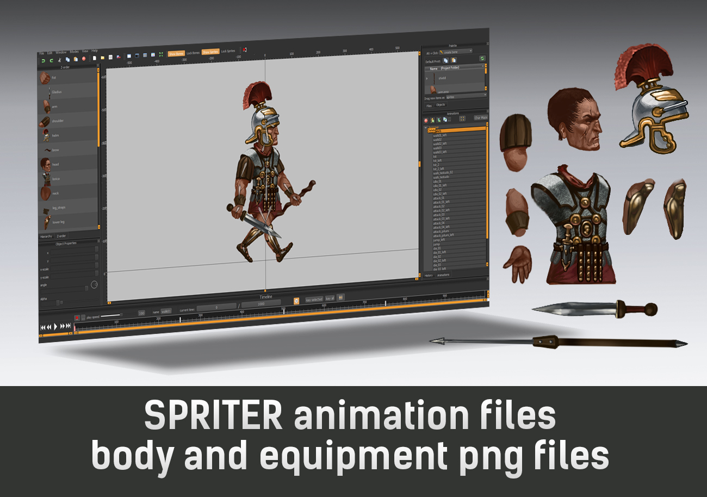Click the Open folder icon
Viewport: 707px width, 497px height.
[x=103, y=58]
